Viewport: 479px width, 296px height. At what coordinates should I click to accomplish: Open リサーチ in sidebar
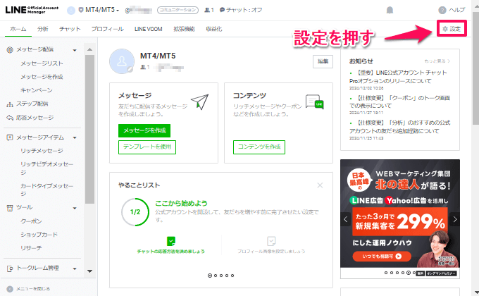click(x=31, y=248)
